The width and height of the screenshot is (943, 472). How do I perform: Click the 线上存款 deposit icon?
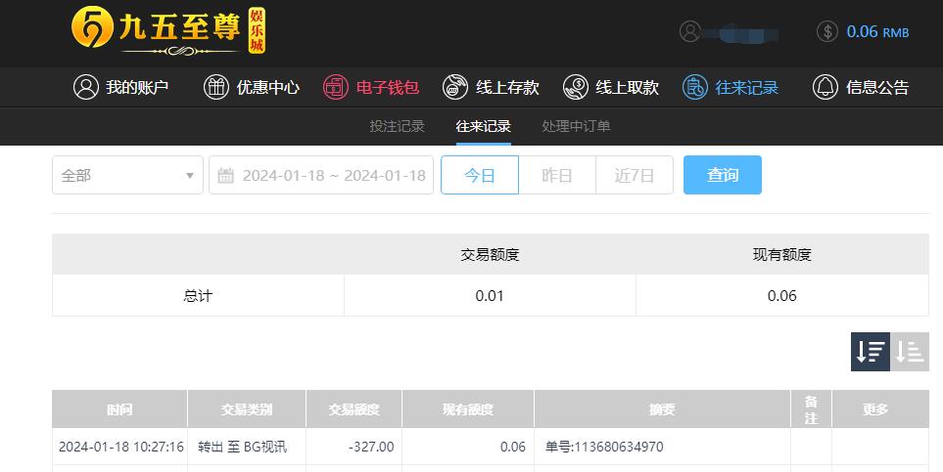pyautogui.click(x=455, y=87)
